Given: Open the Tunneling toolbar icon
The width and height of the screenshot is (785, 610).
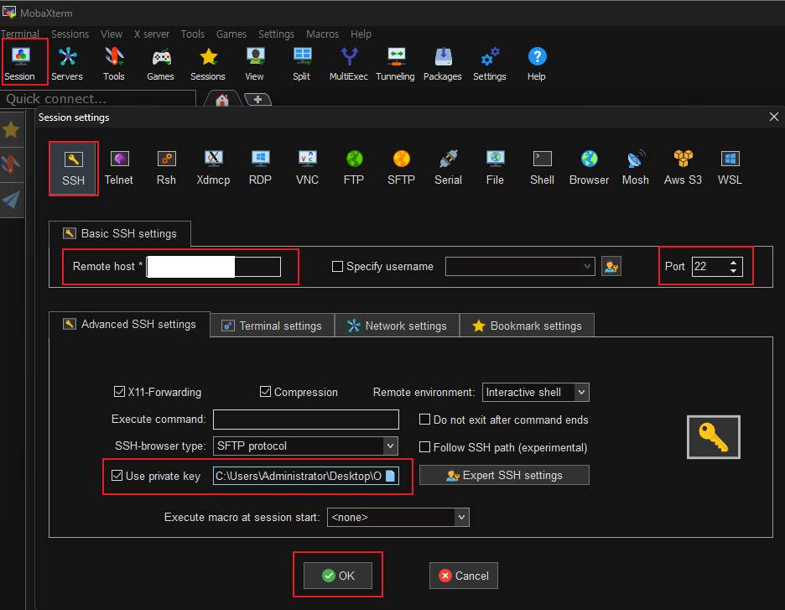Looking at the screenshot, I should tap(396, 64).
